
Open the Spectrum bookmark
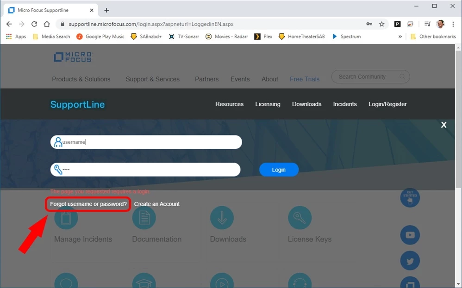pyautogui.click(x=346, y=37)
